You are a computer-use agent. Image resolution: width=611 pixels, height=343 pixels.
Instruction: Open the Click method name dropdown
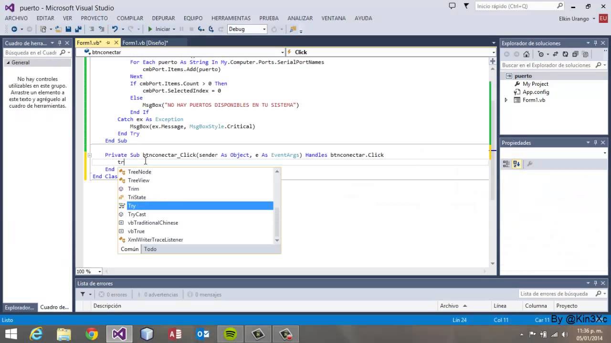tap(494, 52)
